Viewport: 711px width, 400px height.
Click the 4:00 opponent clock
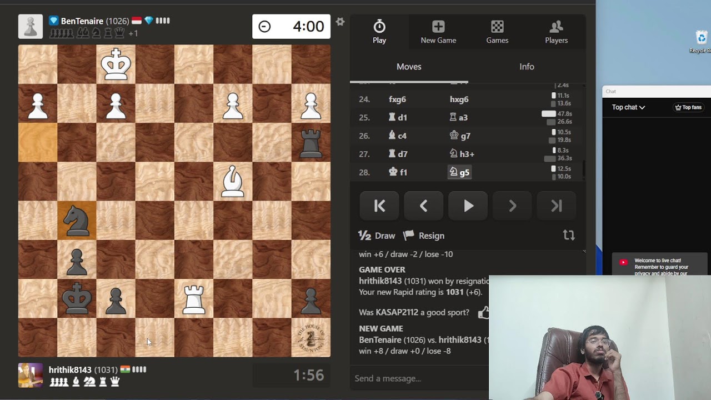291,27
